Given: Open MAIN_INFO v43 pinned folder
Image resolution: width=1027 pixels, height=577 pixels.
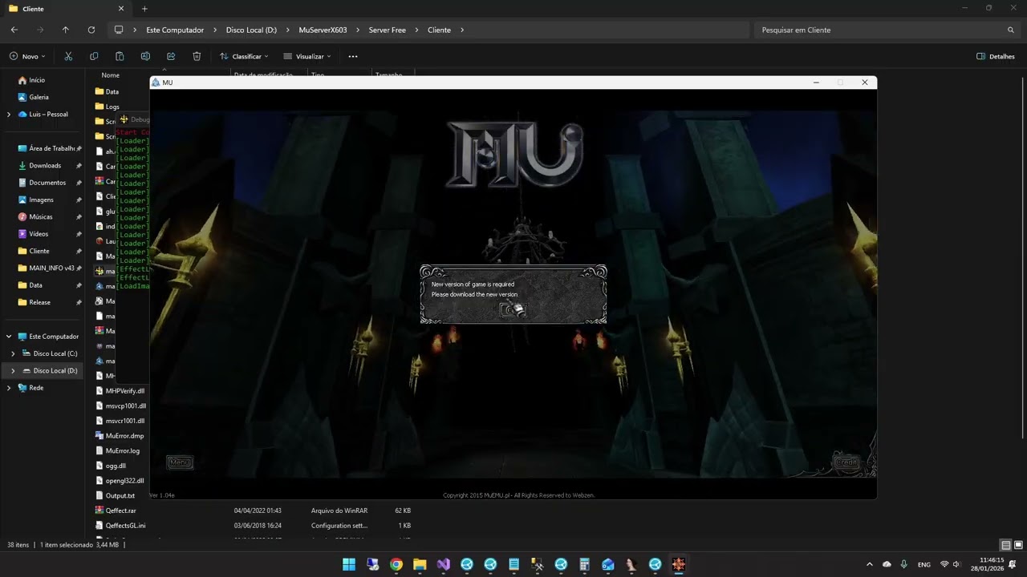Looking at the screenshot, I should click(51, 268).
